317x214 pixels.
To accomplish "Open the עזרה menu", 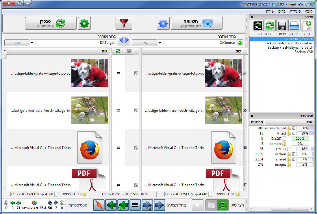I will click(270, 11).
